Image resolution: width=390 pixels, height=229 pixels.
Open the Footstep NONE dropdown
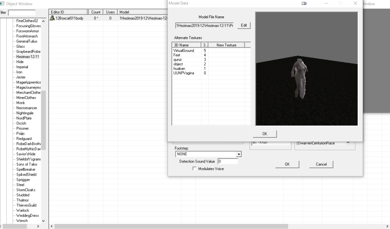coord(238,154)
